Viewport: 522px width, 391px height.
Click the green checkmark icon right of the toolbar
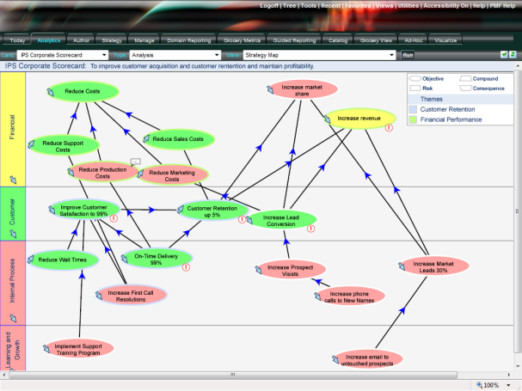pos(504,54)
